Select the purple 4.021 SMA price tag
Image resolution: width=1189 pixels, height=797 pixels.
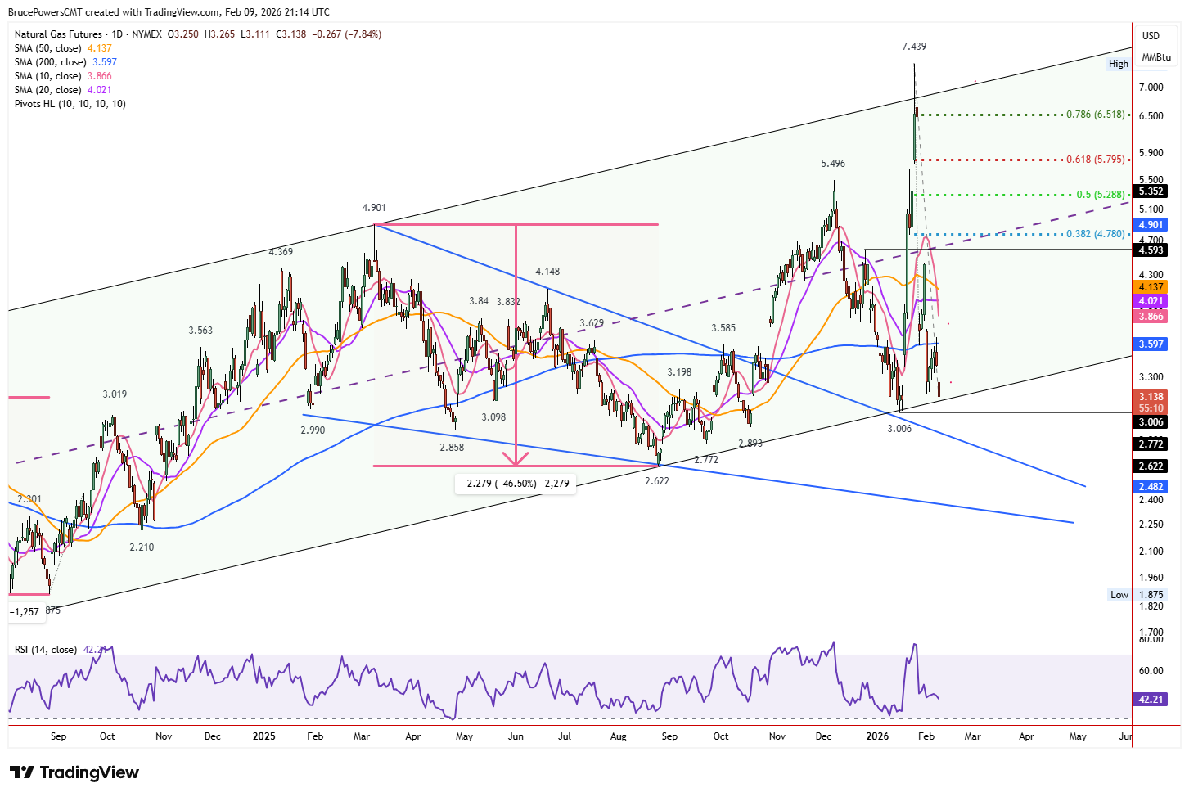(1150, 301)
